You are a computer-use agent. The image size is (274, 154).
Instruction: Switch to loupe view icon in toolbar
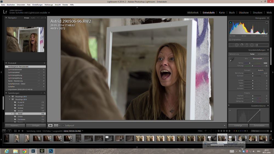point(50,126)
